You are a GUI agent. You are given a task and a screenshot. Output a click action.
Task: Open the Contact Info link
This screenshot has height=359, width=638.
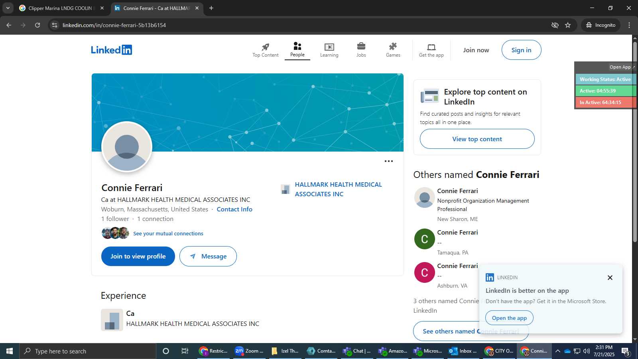[234, 209]
